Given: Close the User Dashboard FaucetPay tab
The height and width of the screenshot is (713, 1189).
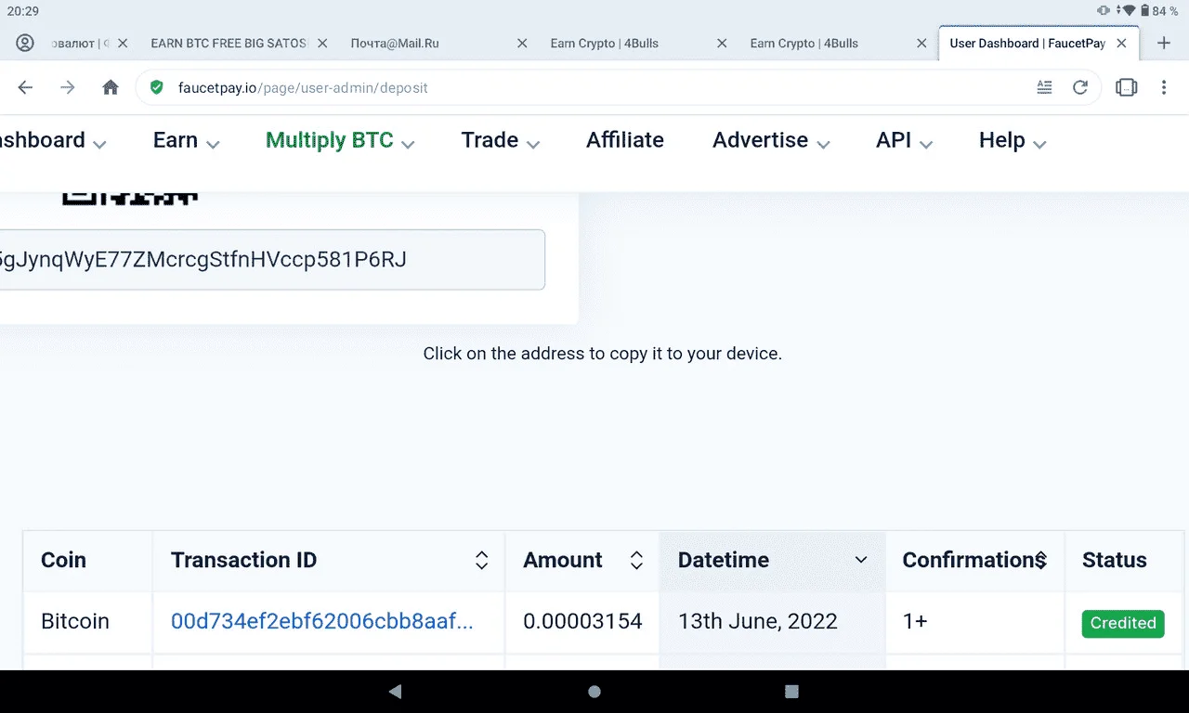Looking at the screenshot, I should tap(1121, 43).
